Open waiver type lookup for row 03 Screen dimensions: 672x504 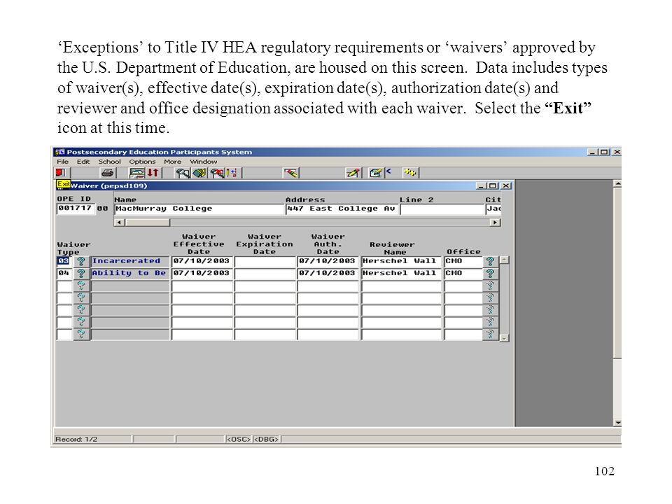(81, 261)
